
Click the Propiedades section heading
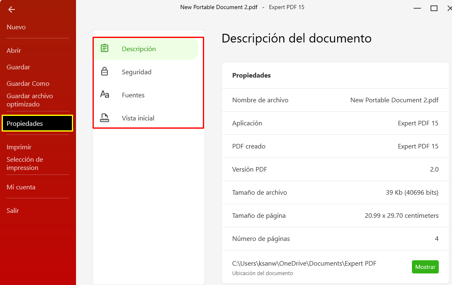pos(251,75)
